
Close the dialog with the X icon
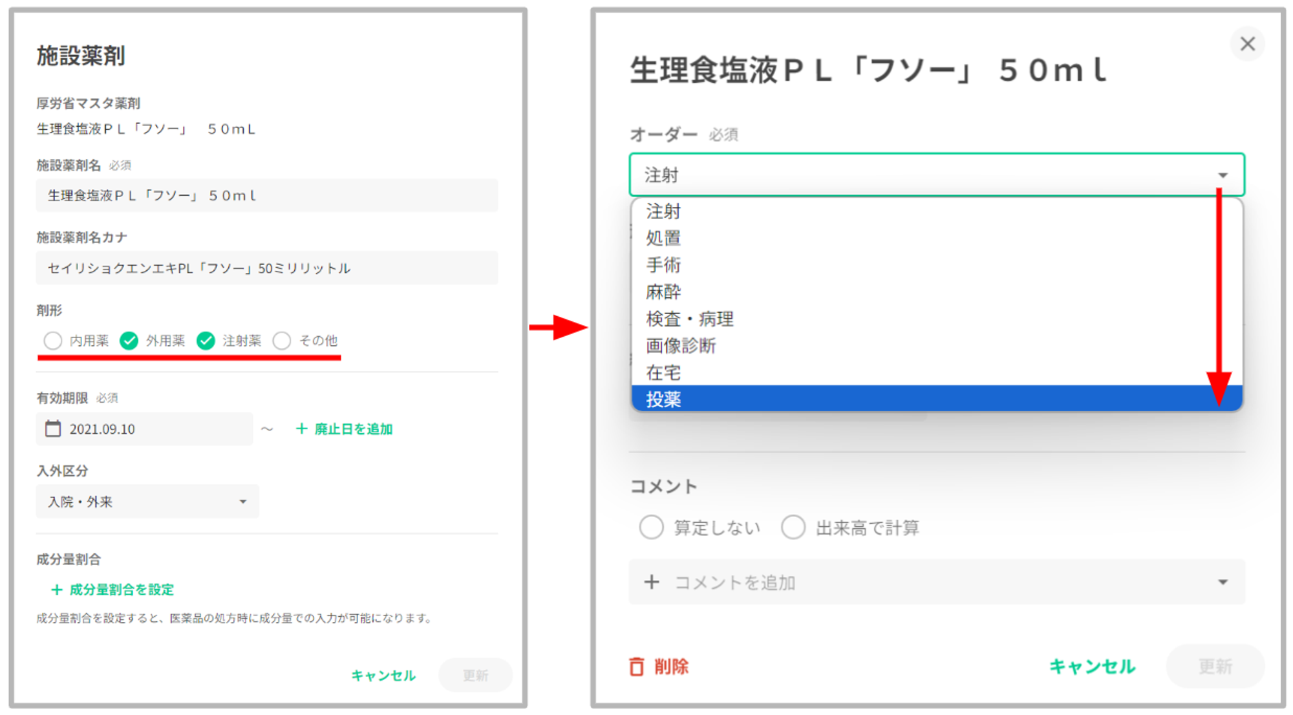coord(1247,44)
